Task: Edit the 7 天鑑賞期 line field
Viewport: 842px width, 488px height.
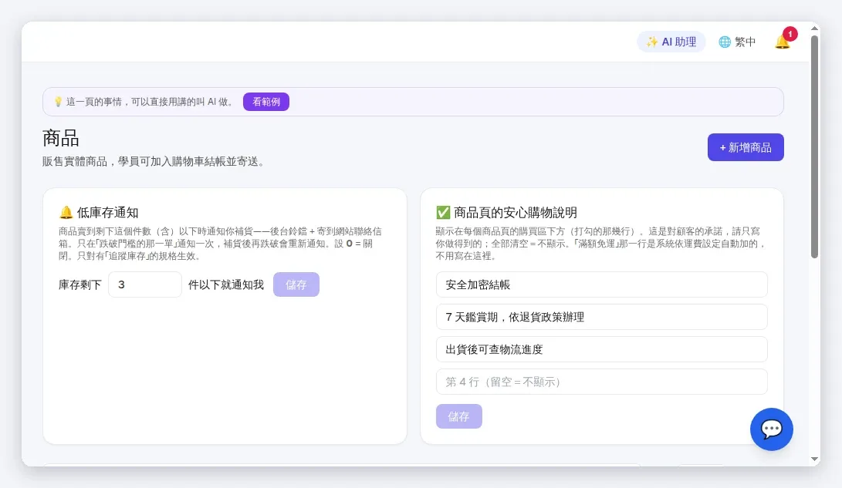Action: [x=601, y=317]
